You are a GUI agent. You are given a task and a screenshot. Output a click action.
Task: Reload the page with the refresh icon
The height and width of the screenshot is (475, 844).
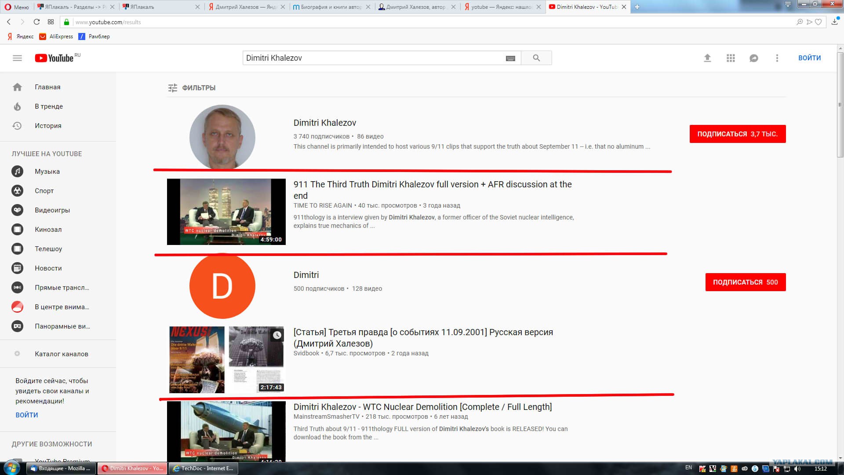pos(36,22)
